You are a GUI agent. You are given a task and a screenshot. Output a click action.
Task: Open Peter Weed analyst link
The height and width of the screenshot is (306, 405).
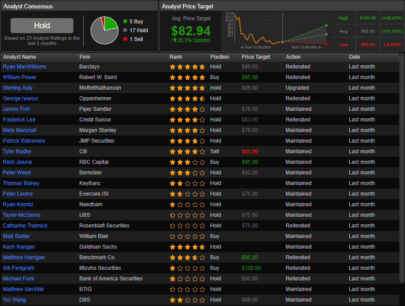17,172
